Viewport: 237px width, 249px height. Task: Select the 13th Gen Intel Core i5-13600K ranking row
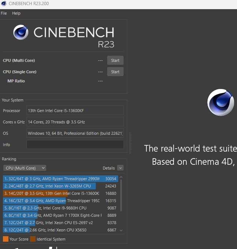click(x=61, y=193)
